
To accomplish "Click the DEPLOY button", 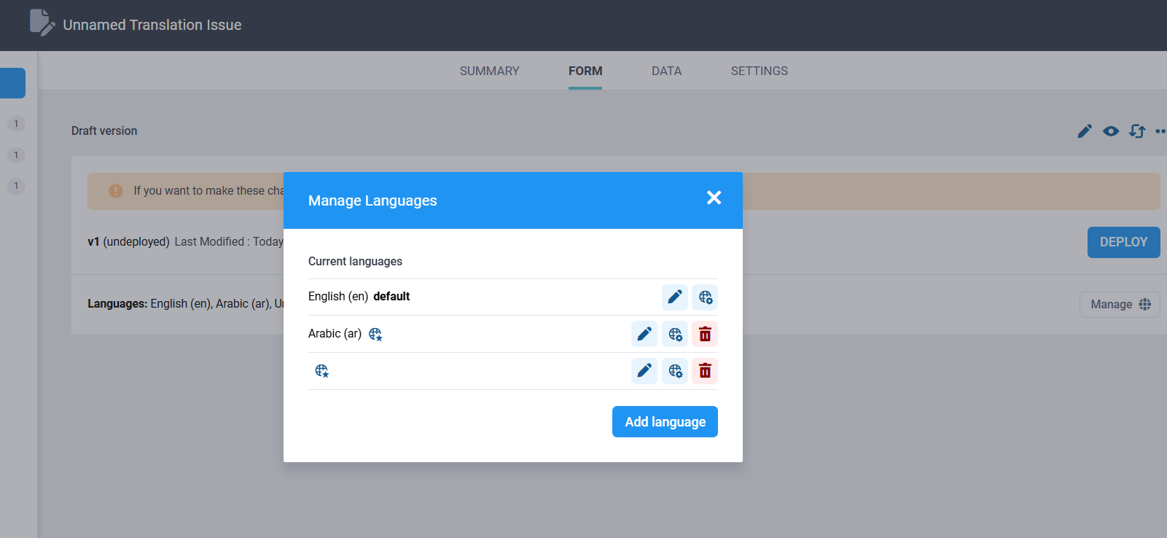I will coord(1123,242).
